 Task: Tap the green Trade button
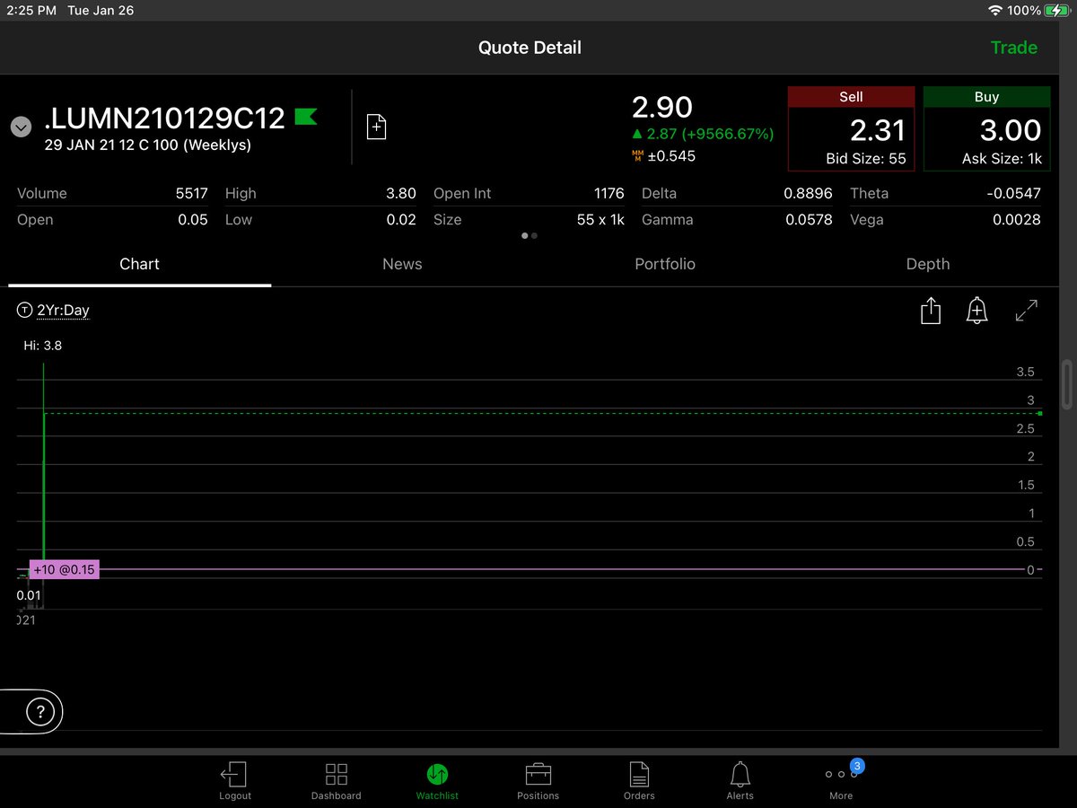[x=1014, y=48]
